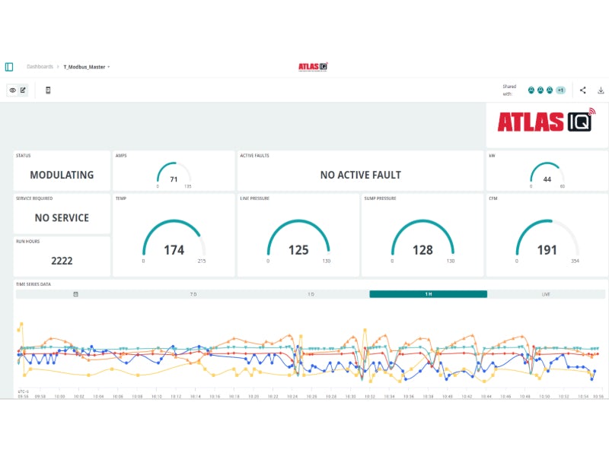Click the TIME SERIES DATA widget title
The height and width of the screenshot is (456, 609).
33,284
